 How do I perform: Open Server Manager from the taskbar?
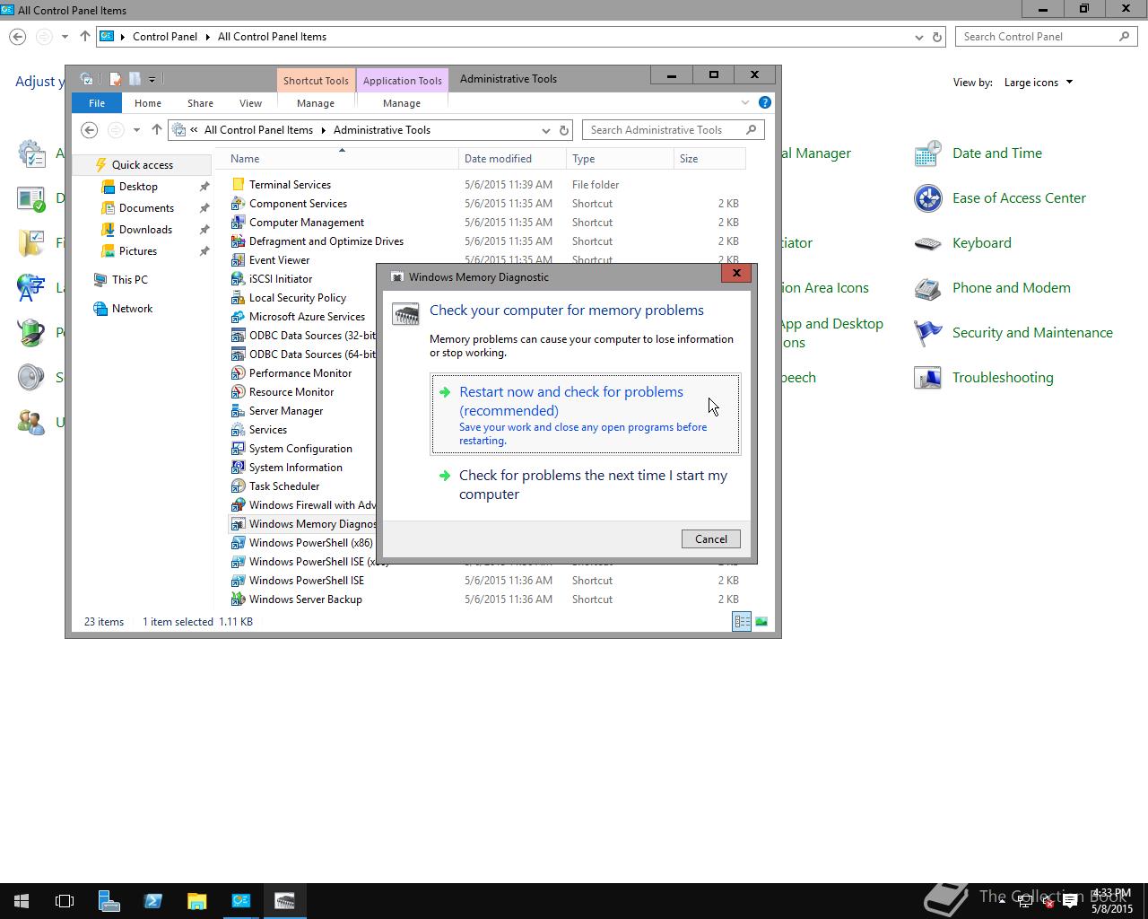pos(109,901)
